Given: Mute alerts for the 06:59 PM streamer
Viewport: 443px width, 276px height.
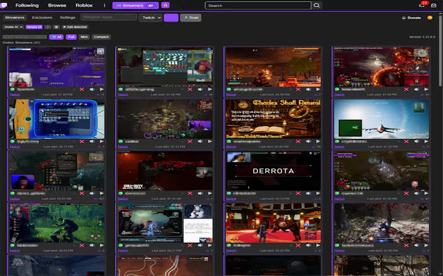Looking at the screenshot, I should 308,245.
